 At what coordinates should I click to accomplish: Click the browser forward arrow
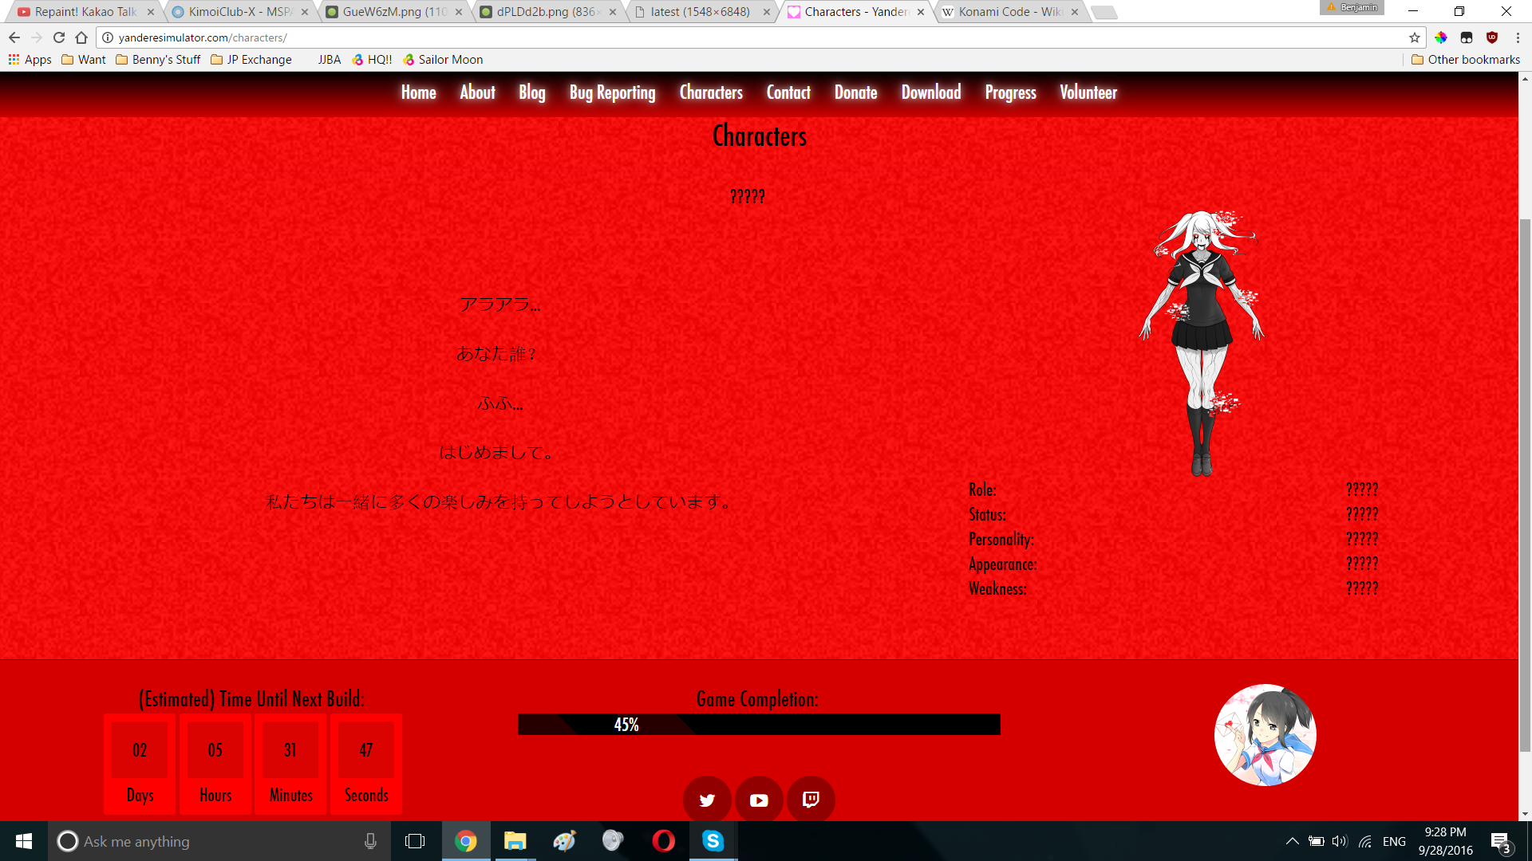pyautogui.click(x=37, y=37)
